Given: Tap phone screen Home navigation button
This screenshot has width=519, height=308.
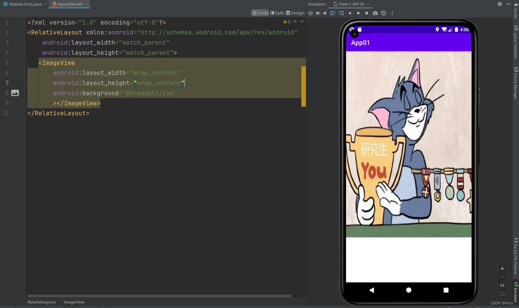Looking at the screenshot, I should [x=409, y=290].
